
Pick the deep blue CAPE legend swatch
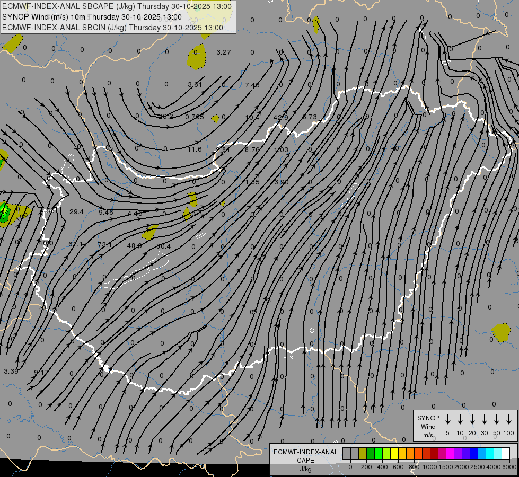tap(474, 453)
